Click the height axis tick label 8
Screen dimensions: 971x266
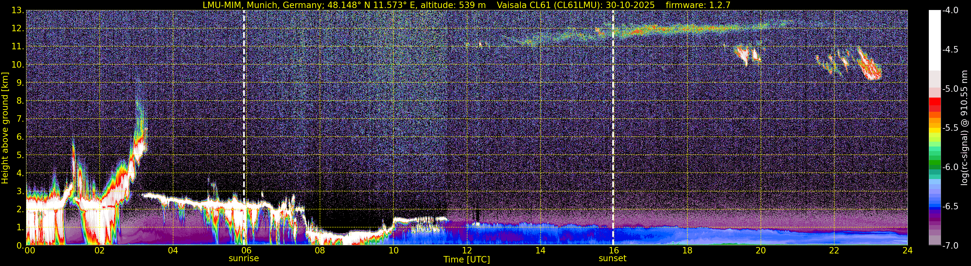coord(20,101)
